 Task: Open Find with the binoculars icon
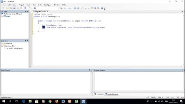[x=35, y=8]
